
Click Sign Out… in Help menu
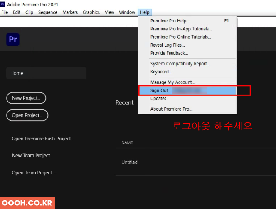tap(187, 90)
